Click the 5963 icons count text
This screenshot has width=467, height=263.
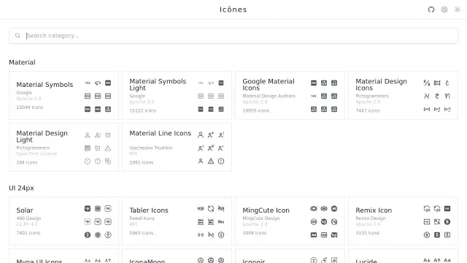click(141, 233)
